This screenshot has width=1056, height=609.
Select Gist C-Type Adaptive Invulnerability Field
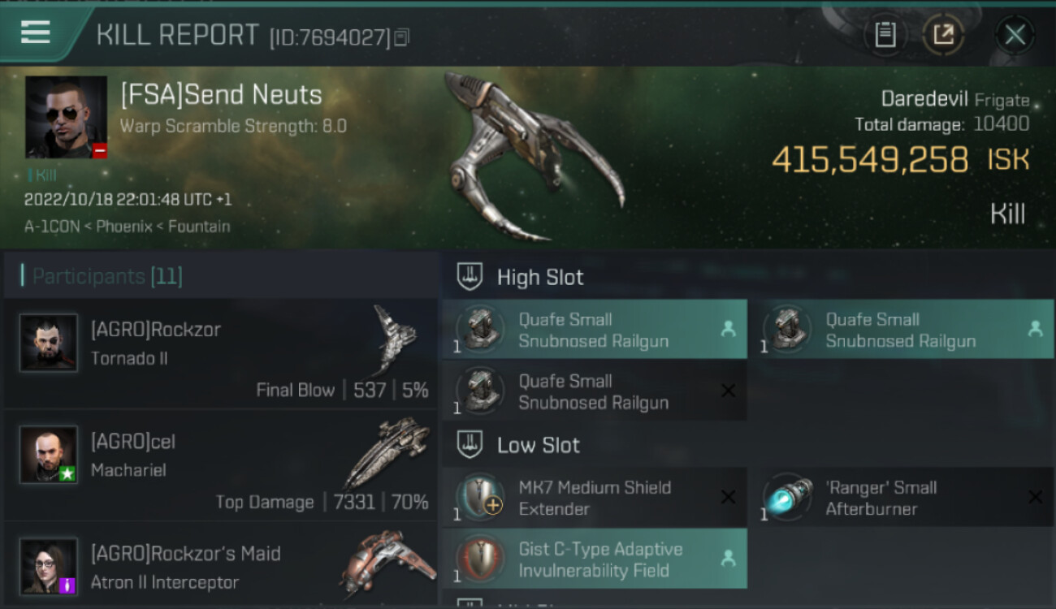click(595, 559)
